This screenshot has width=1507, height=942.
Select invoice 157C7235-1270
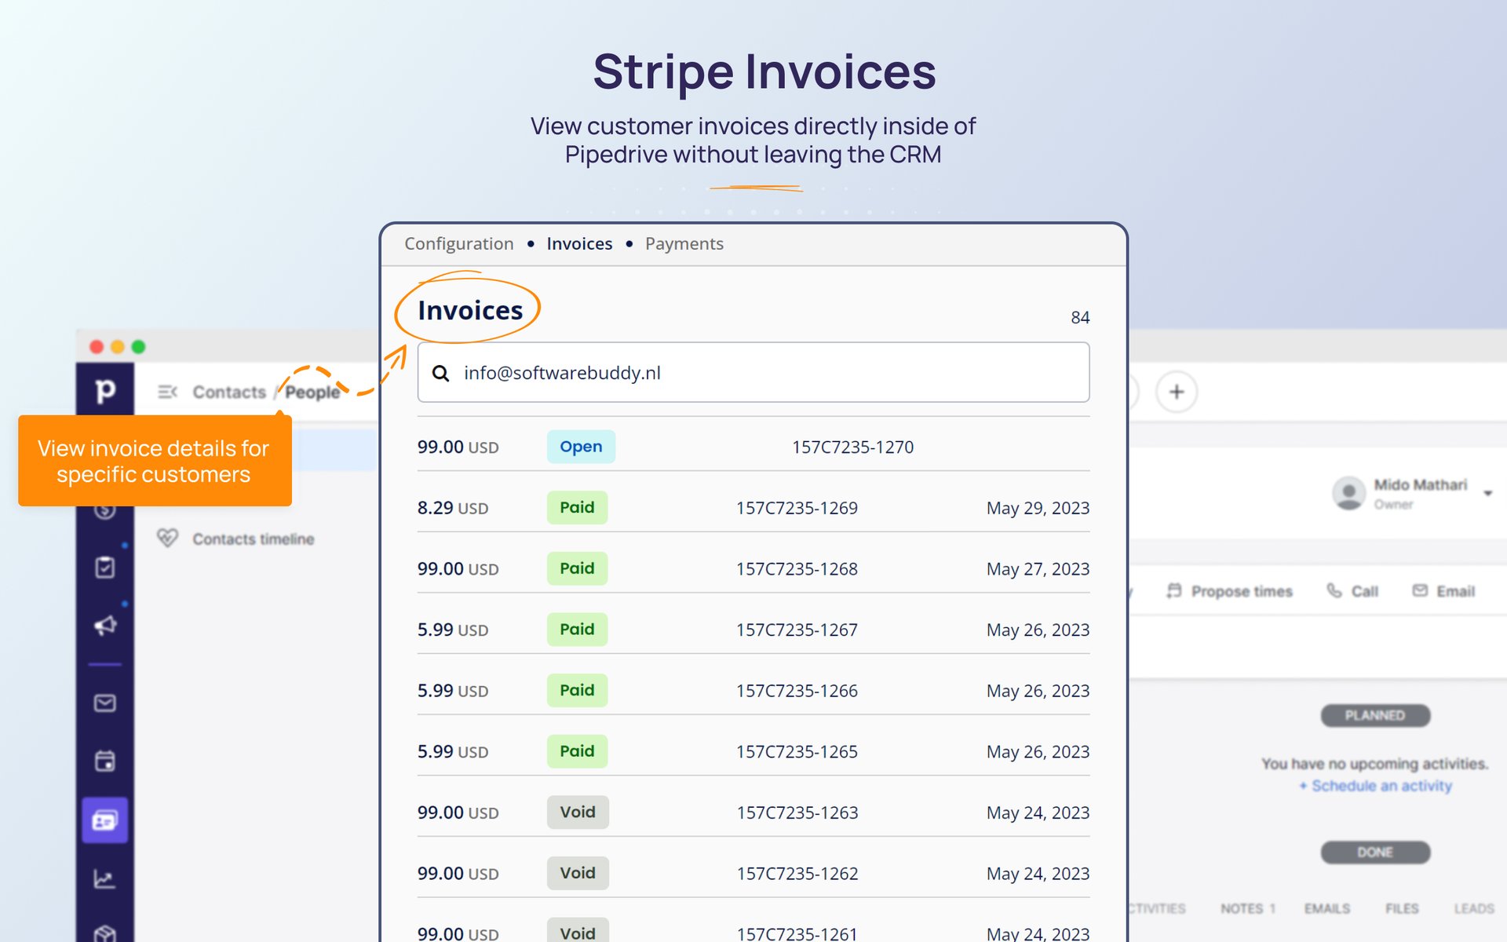tap(852, 447)
